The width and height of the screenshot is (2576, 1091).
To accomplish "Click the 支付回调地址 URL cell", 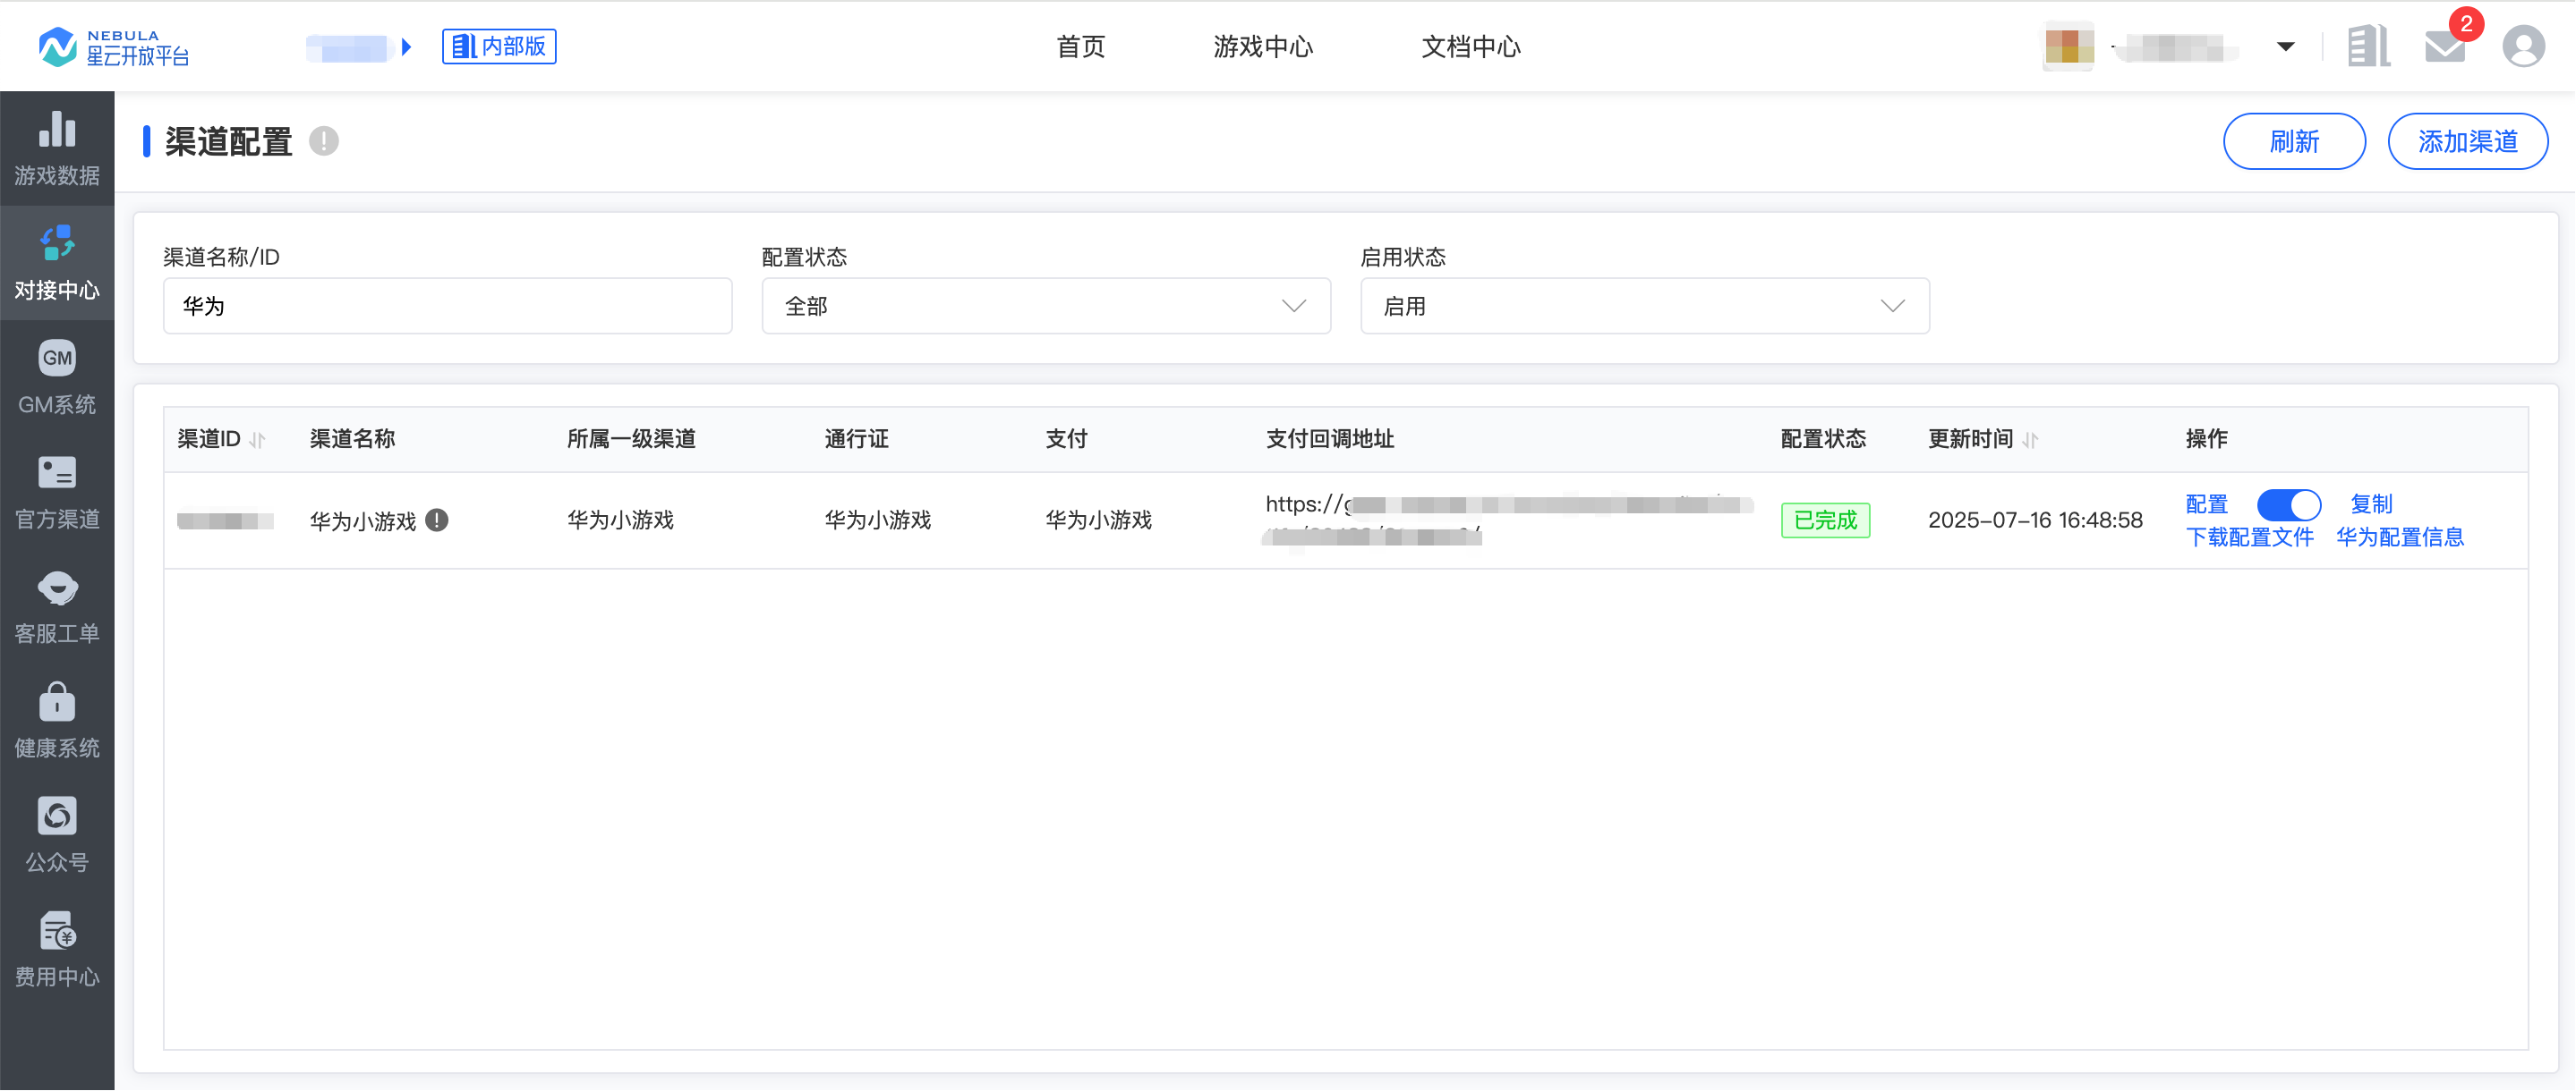I will click(1509, 520).
